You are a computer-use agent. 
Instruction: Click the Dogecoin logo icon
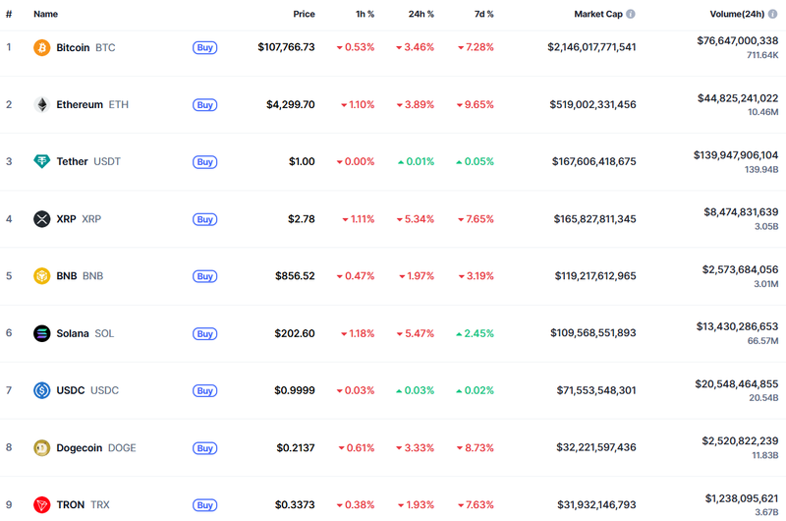pos(42,447)
